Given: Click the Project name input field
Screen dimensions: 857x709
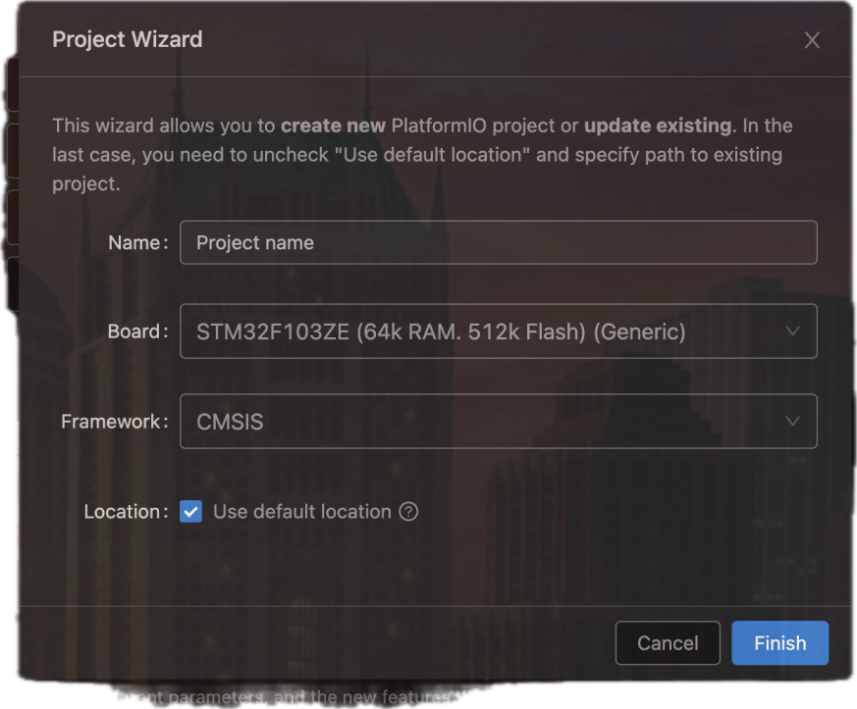Looking at the screenshot, I should coord(498,242).
